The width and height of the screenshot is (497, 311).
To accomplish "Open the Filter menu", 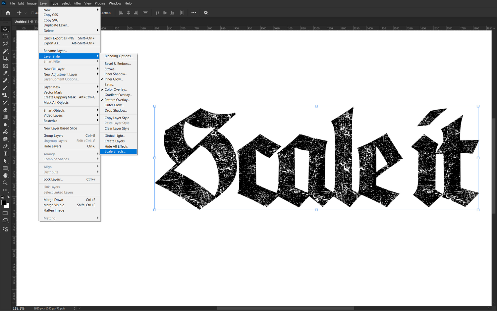I will (77, 3).
